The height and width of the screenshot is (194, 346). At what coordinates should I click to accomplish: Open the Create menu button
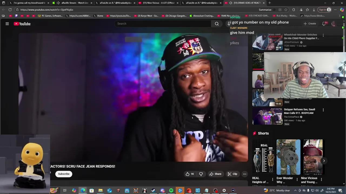click(310, 24)
